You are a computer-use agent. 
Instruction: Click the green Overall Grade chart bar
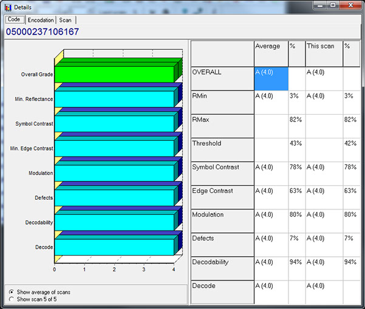pyautogui.click(x=114, y=75)
